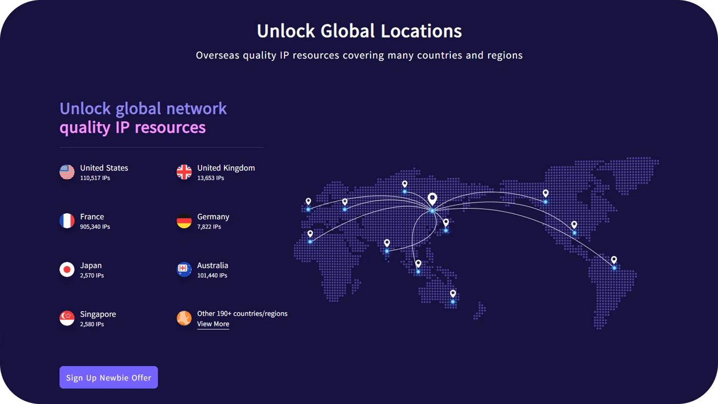
Task: Click the "Unlock Global Locations" heading
Action: (x=359, y=31)
